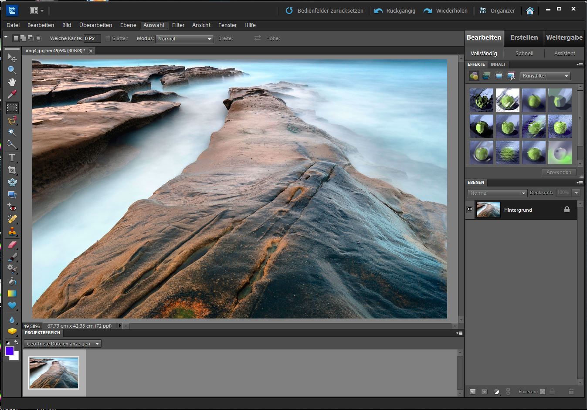Open Geöffnete Dateien anzeigen dropdown

62,344
